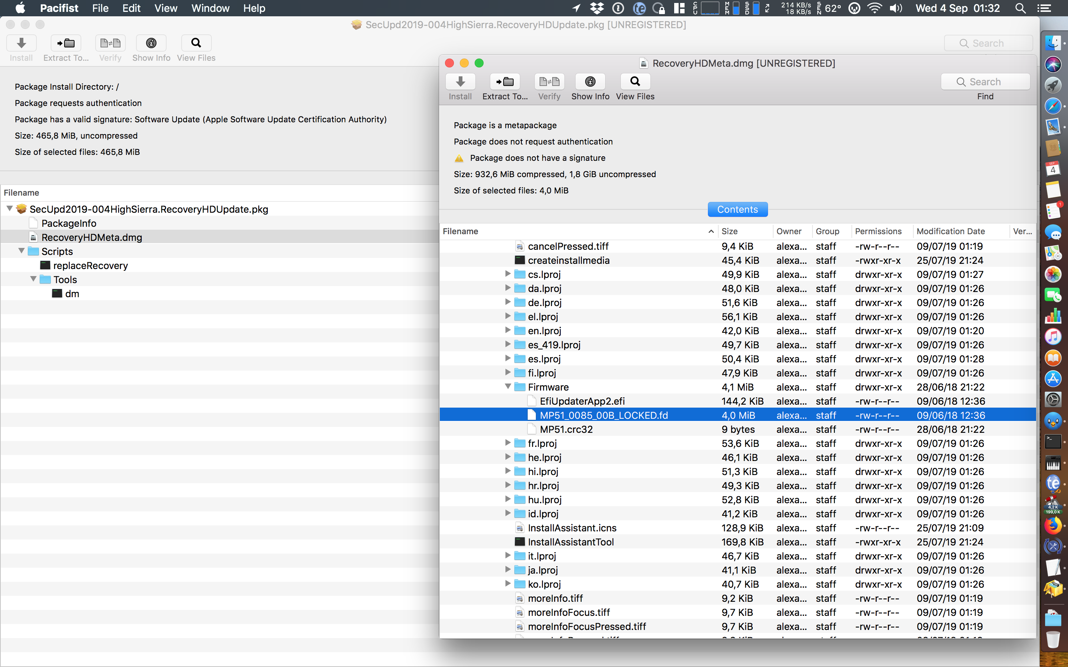Select the MP51_0085_00B_LOCKED.fd file
This screenshot has width=1068, height=667.
[604, 415]
